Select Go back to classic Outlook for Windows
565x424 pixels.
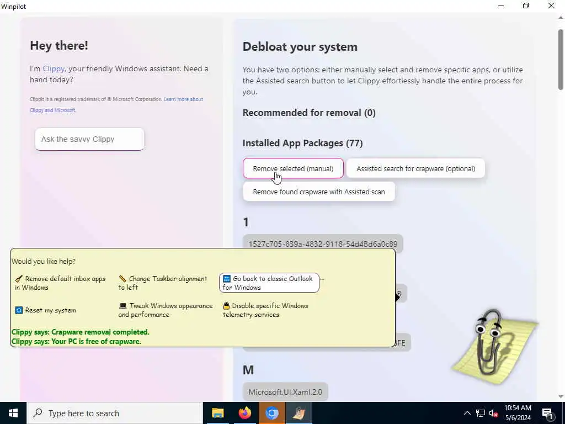click(269, 283)
